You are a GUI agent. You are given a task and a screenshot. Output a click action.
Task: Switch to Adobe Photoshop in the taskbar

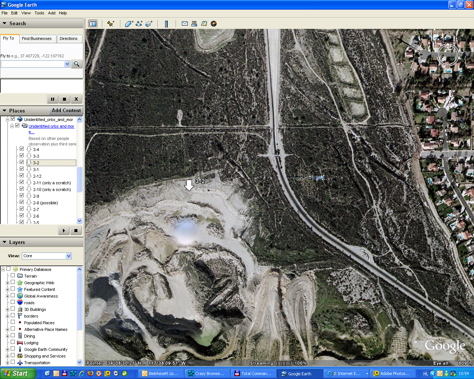(x=393, y=373)
